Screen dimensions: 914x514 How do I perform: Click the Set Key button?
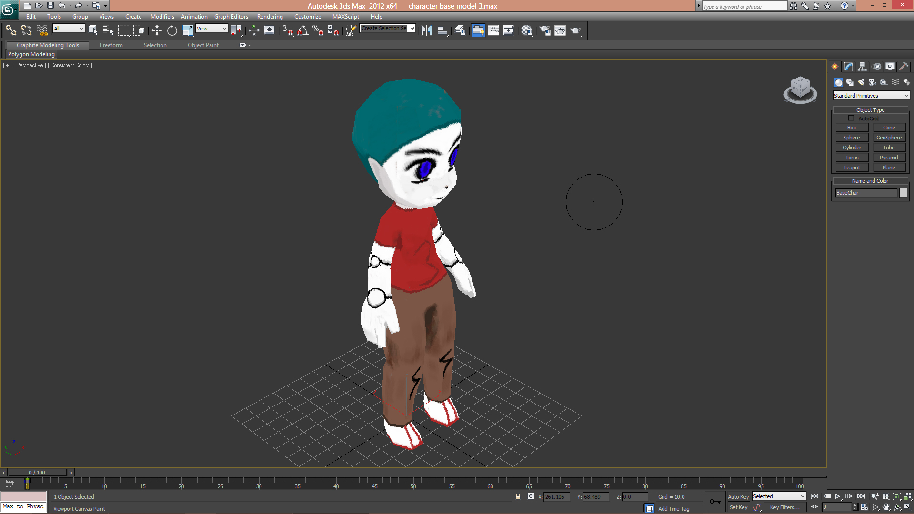(x=738, y=507)
